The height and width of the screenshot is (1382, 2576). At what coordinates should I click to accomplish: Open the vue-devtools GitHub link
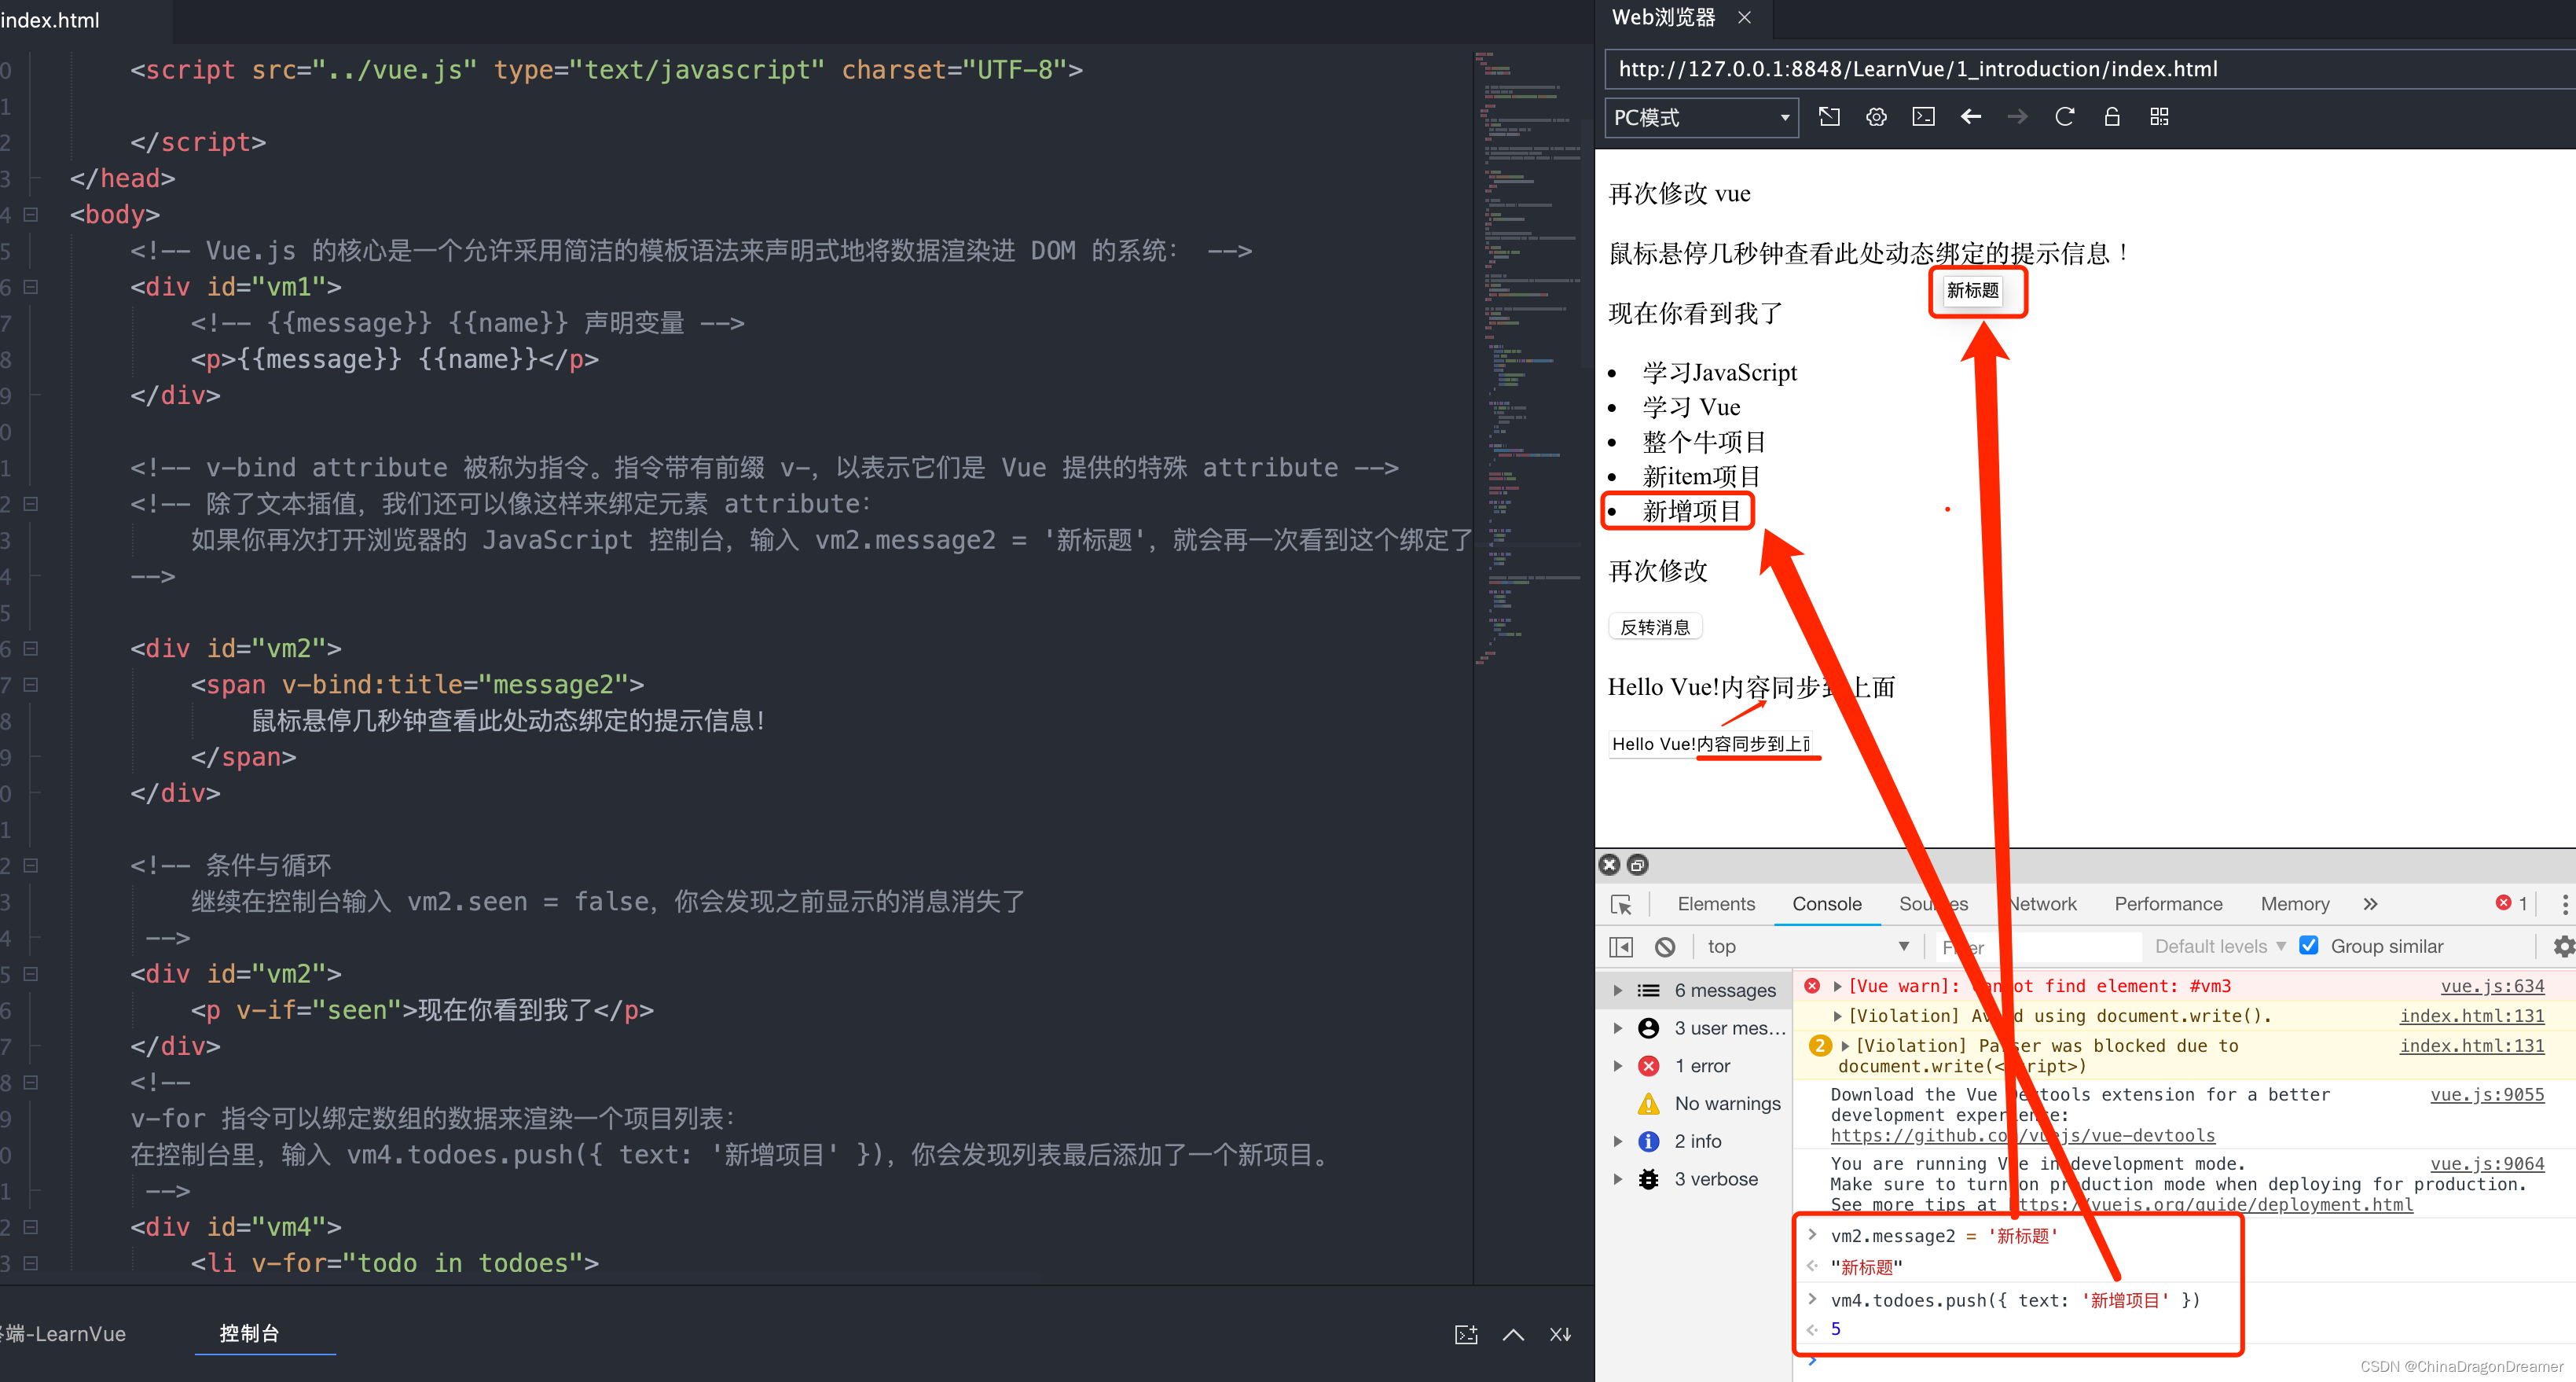coord(2023,1136)
